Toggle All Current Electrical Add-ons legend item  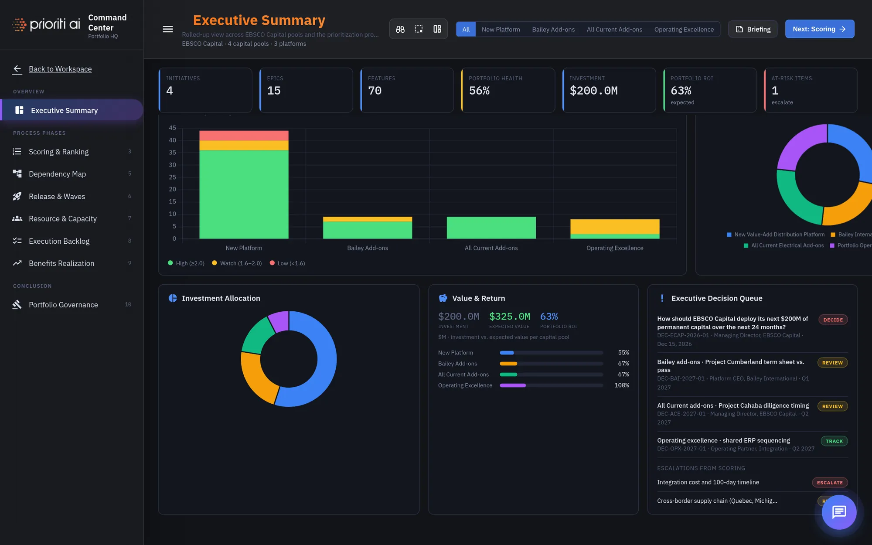pos(783,245)
